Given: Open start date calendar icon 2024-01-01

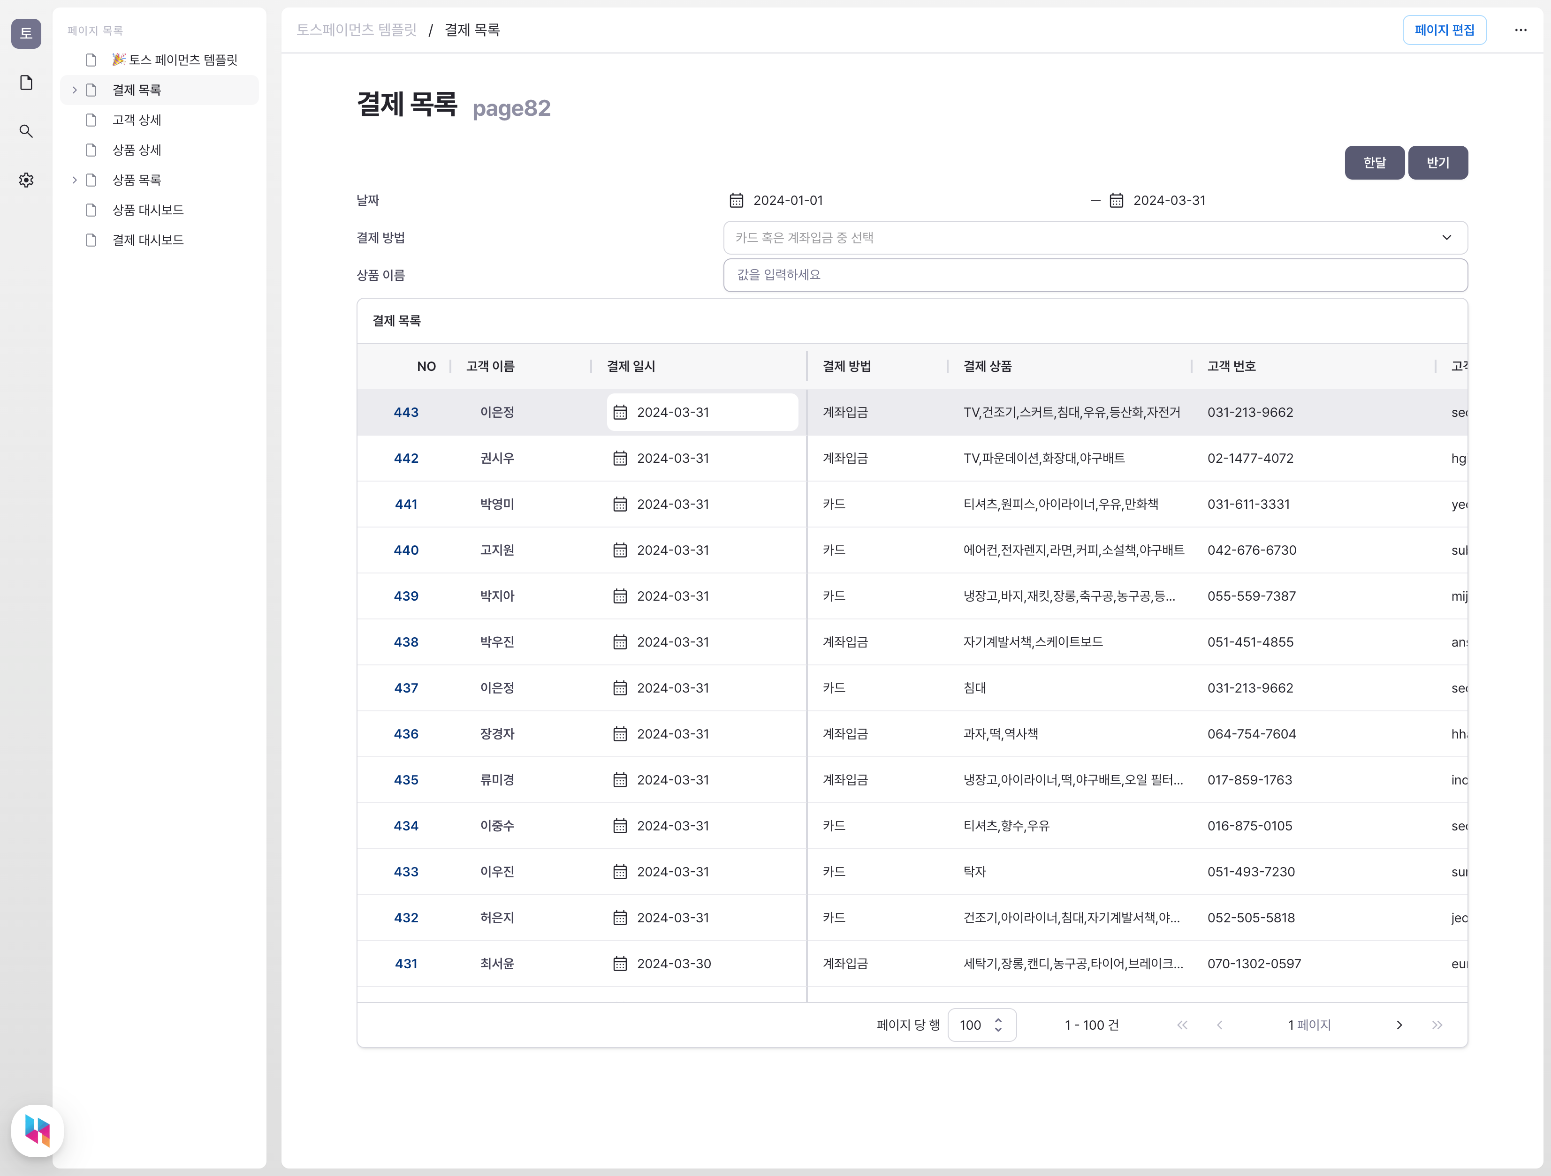Looking at the screenshot, I should coord(736,200).
